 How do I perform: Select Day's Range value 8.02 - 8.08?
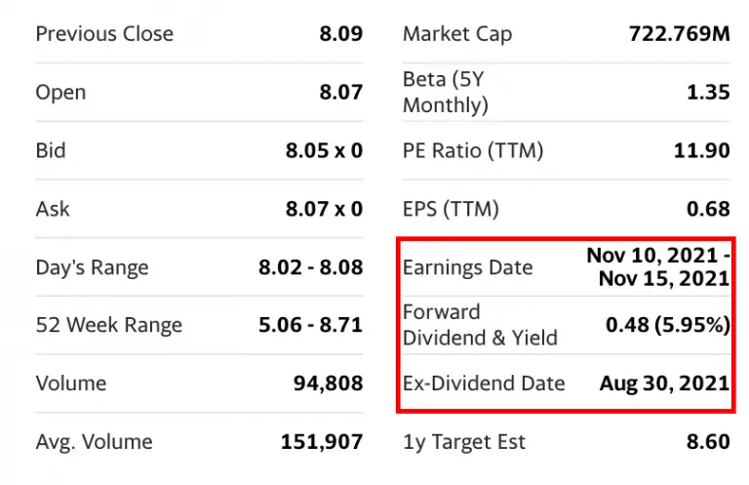310,267
